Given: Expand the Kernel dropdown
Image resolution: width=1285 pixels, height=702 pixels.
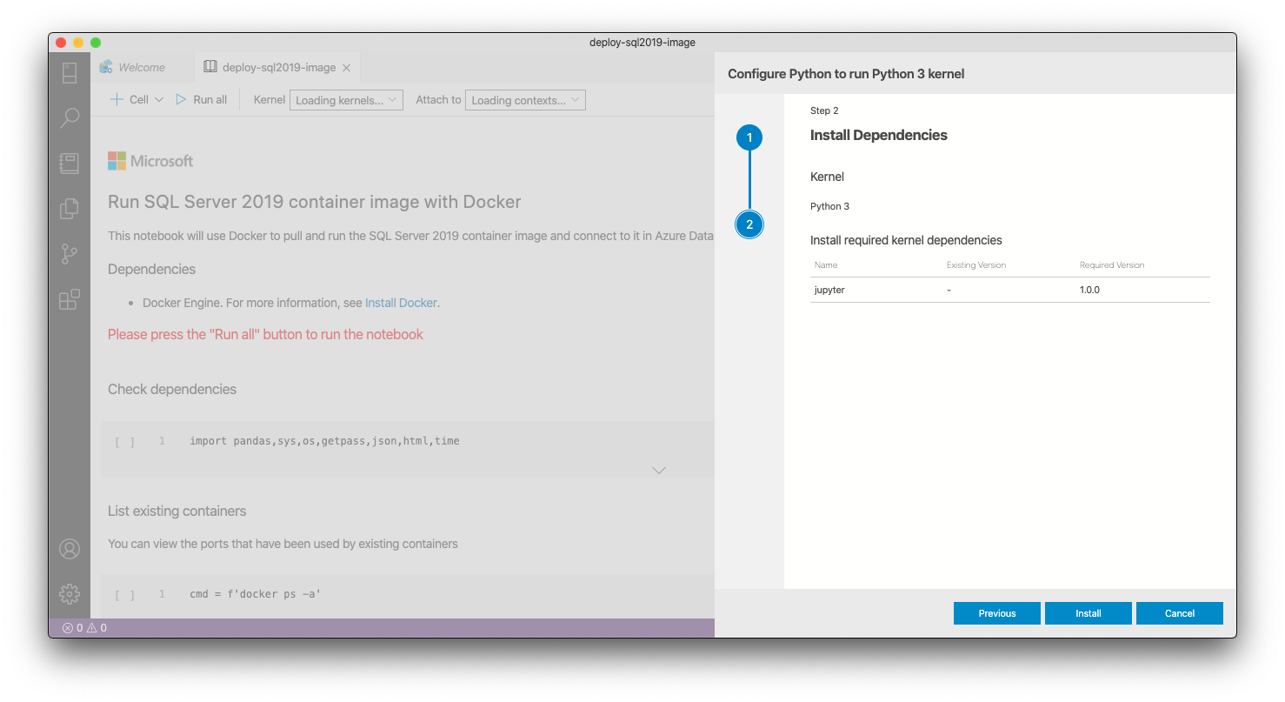Looking at the screenshot, I should 346,100.
